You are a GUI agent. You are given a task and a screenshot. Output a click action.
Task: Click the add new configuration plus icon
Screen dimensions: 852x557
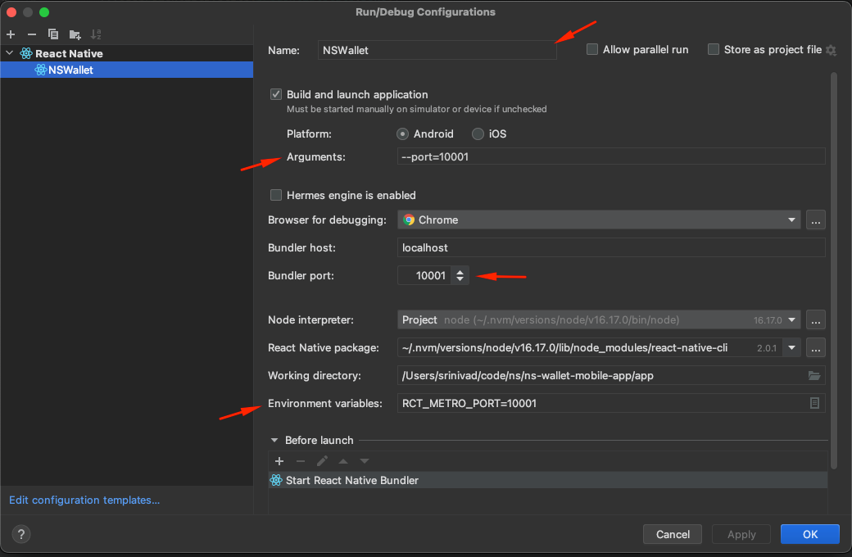pyautogui.click(x=11, y=34)
